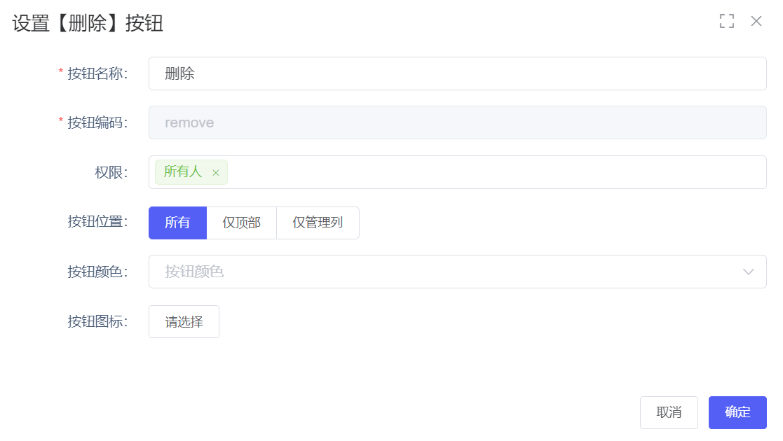
Task: Click the chevron arrow in 按钮颜色 field
Action: point(748,272)
